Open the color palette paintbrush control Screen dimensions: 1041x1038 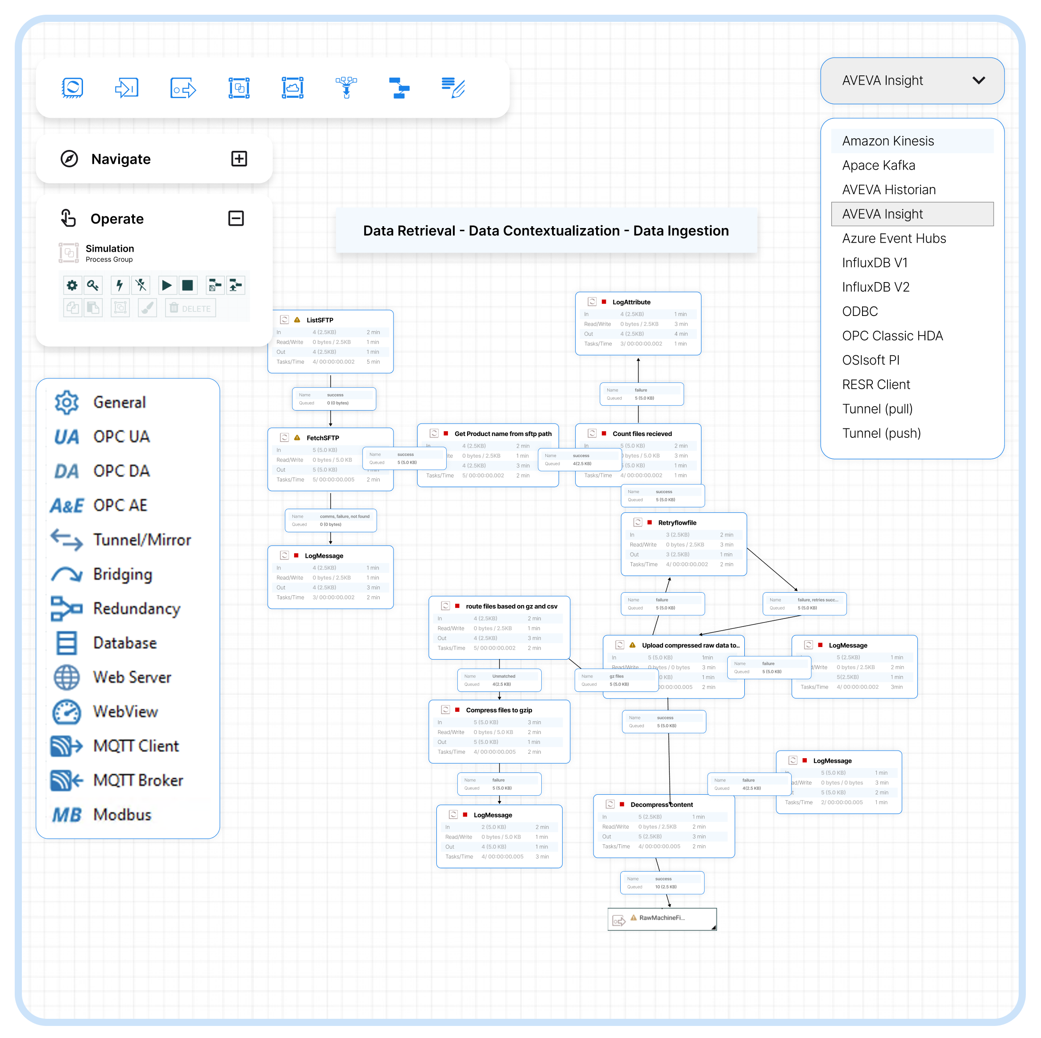(x=147, y=308)
